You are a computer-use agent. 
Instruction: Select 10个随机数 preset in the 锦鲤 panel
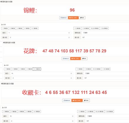34,28
